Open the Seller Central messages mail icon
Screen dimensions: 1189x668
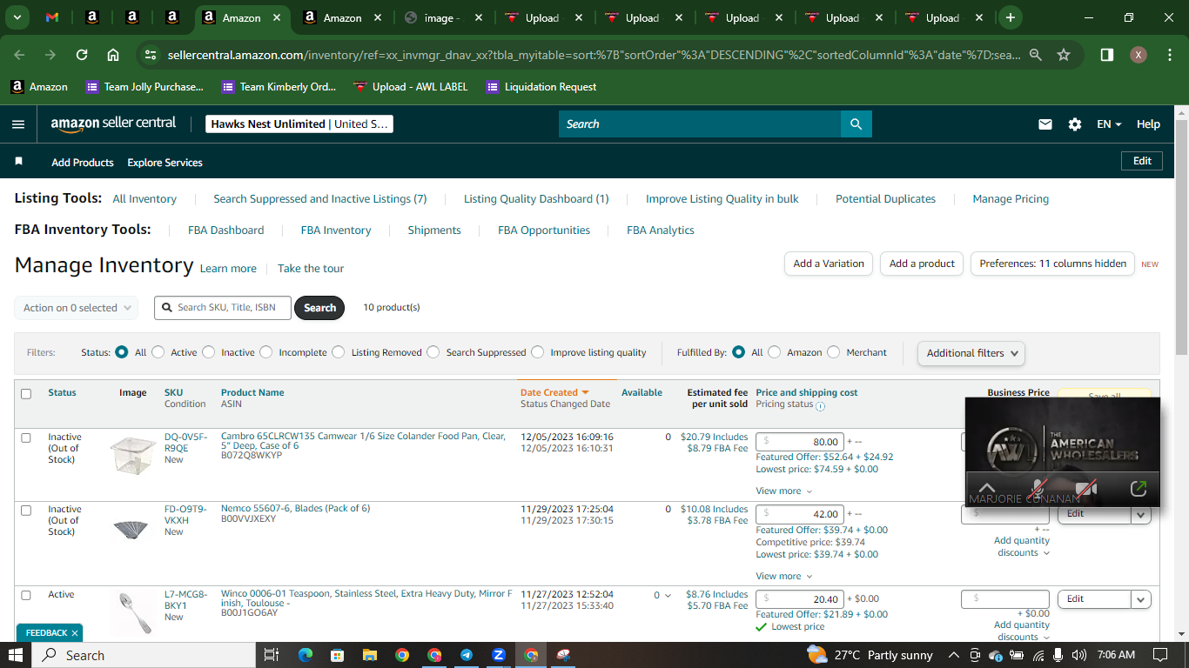point(1045,124)
